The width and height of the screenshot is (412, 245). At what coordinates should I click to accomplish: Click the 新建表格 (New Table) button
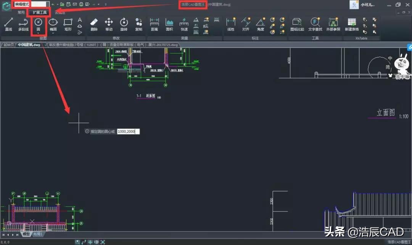pos(351,24)
